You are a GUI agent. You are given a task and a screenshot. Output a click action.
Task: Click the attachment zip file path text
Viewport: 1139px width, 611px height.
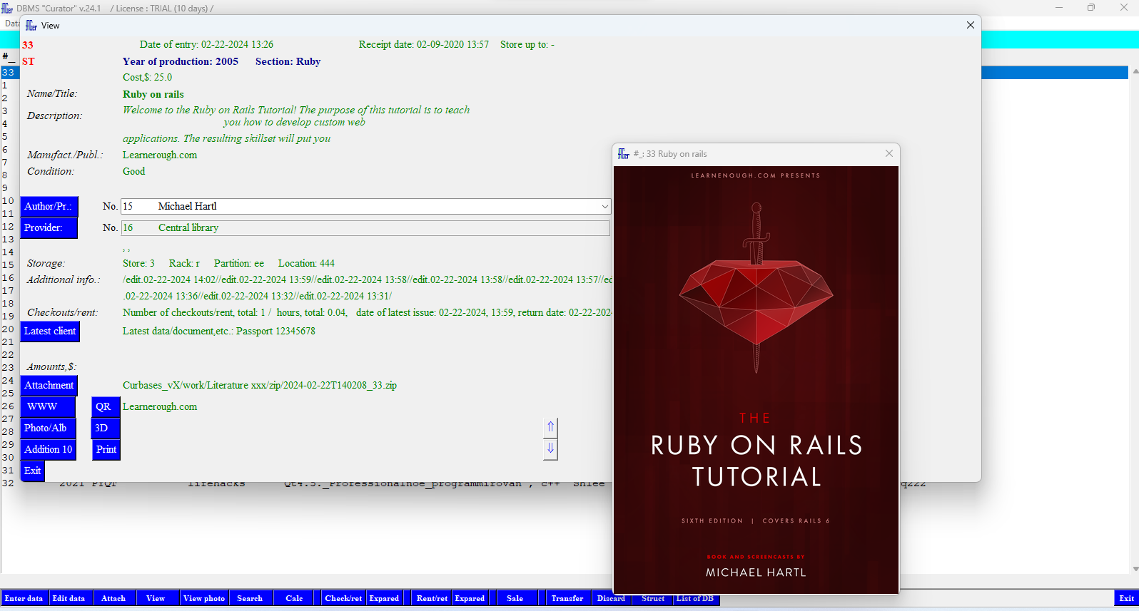(260, 386)
